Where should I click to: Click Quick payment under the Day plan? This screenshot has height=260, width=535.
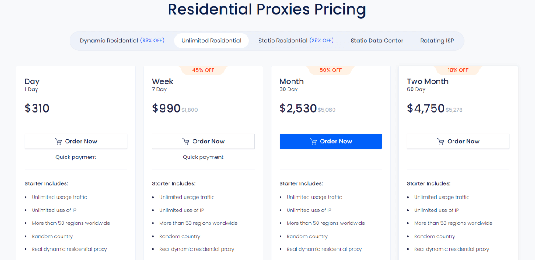(x=75, y=157)
